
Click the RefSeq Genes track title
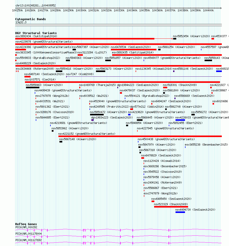click(26, 224)
